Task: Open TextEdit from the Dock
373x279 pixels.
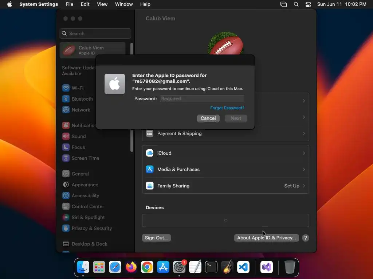Action: click(x=195, y=267)
